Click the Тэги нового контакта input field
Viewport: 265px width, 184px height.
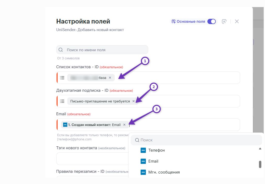92,159
